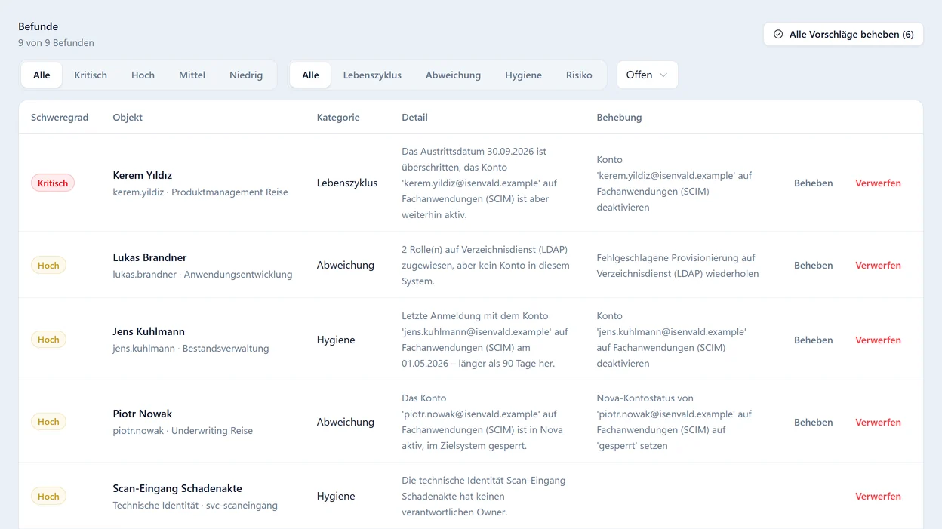942x529 pixels.
Task: Click the Alle Vorschläge beheben (6) button
Action: (x=843, y=34)
